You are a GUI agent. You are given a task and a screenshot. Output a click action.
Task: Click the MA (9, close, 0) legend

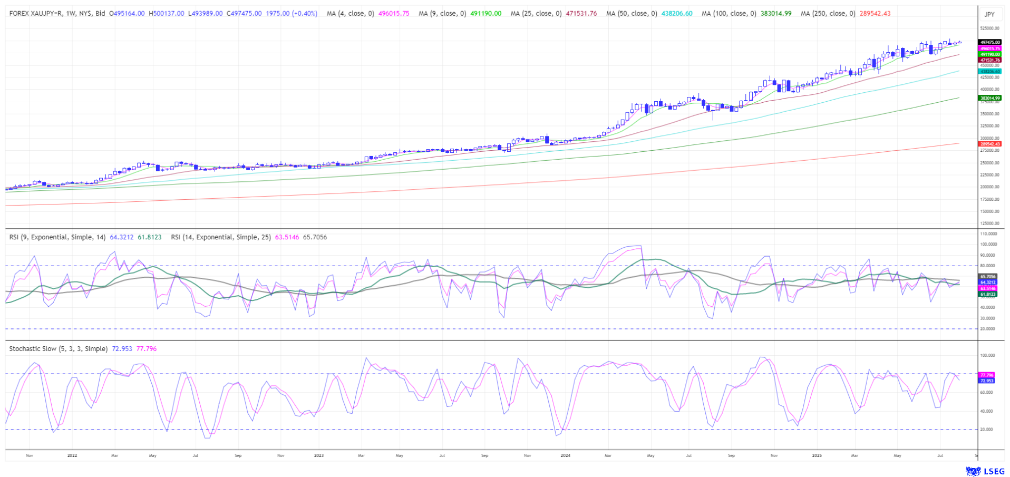[442, 14]
